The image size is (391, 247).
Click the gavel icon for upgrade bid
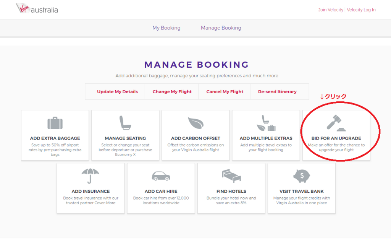click(x=336, y=123)
